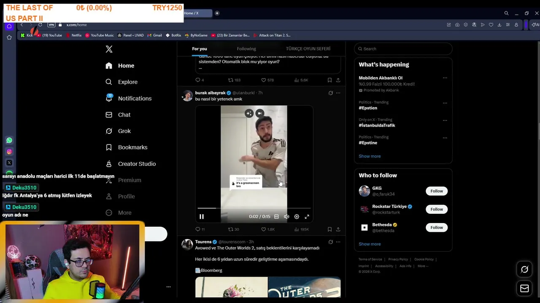540x303 pixels.
Task: Mute the video sound
Action: pos(286,217)
